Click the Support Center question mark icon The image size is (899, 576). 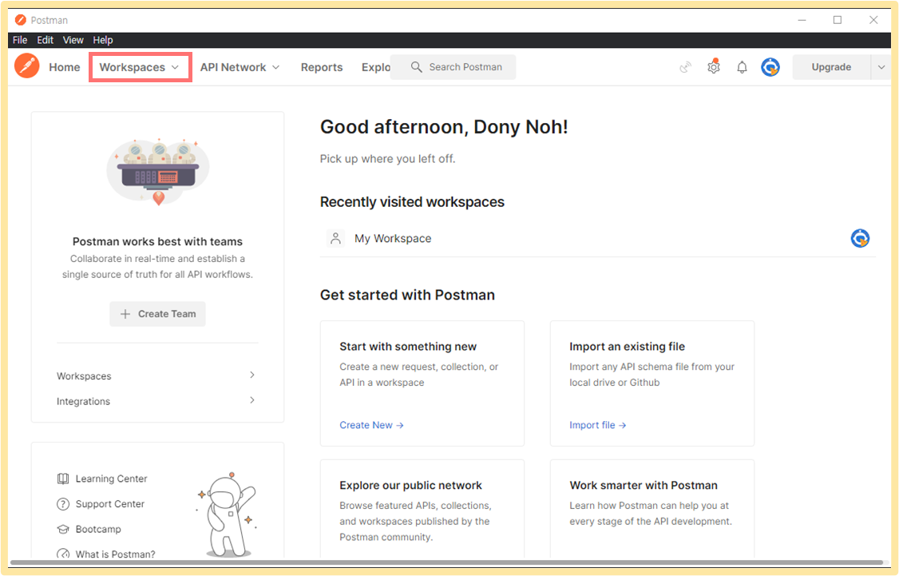pos(63,504)
